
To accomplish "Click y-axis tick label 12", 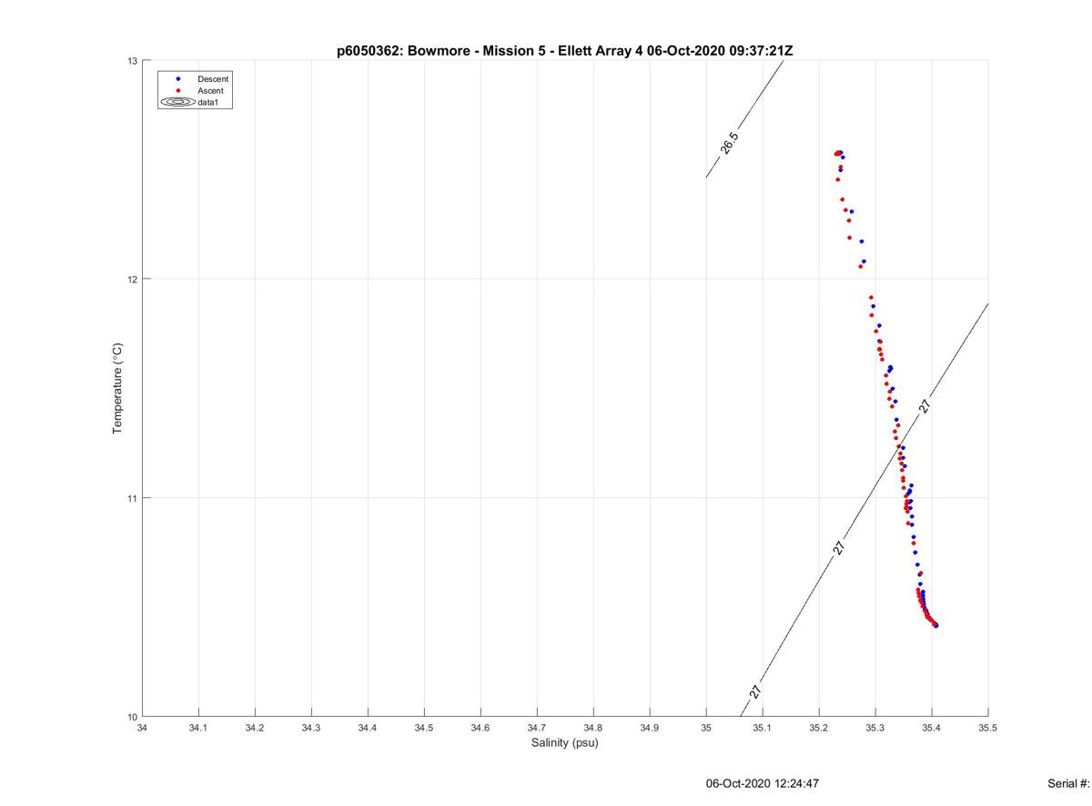I will 131,279.
